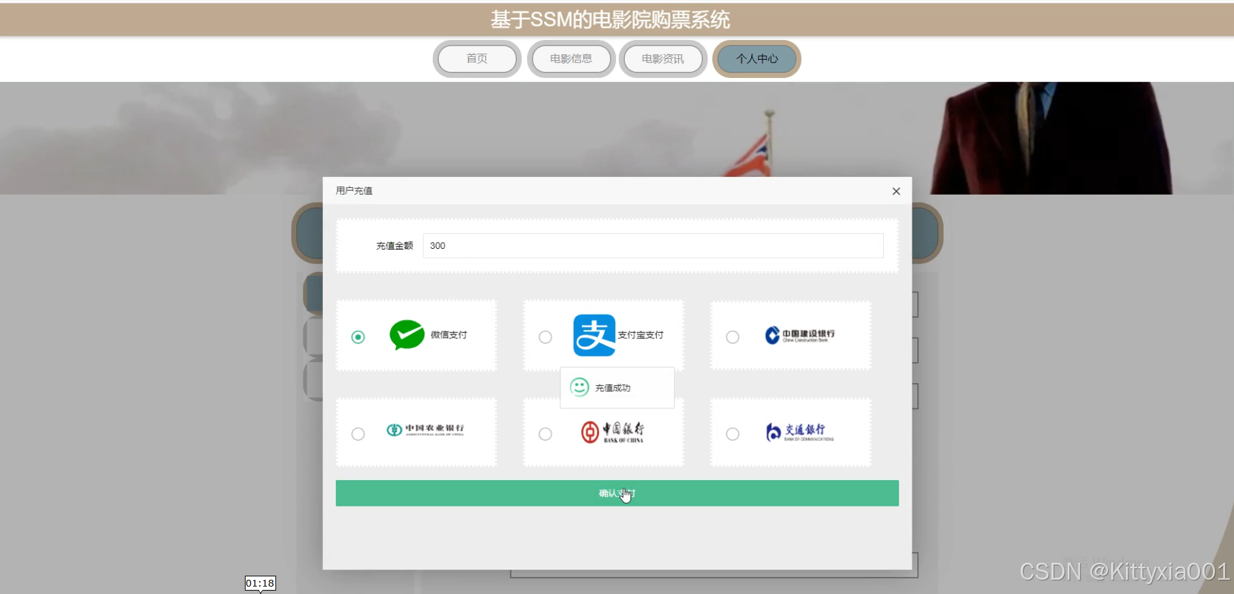Click the WeChat Pay logo
Image resolution: width=1234 pixels, height=594 pixels.
(x=407, y=335)
